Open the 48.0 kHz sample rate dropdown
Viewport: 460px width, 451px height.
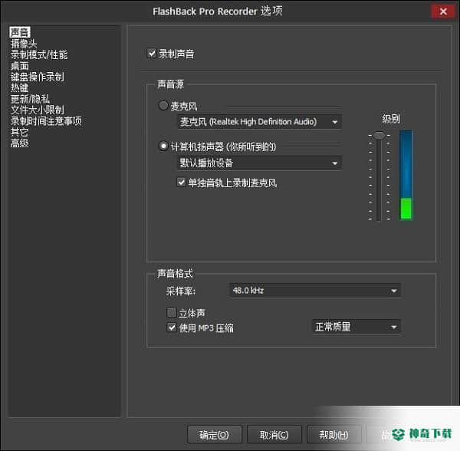(314, 291)
